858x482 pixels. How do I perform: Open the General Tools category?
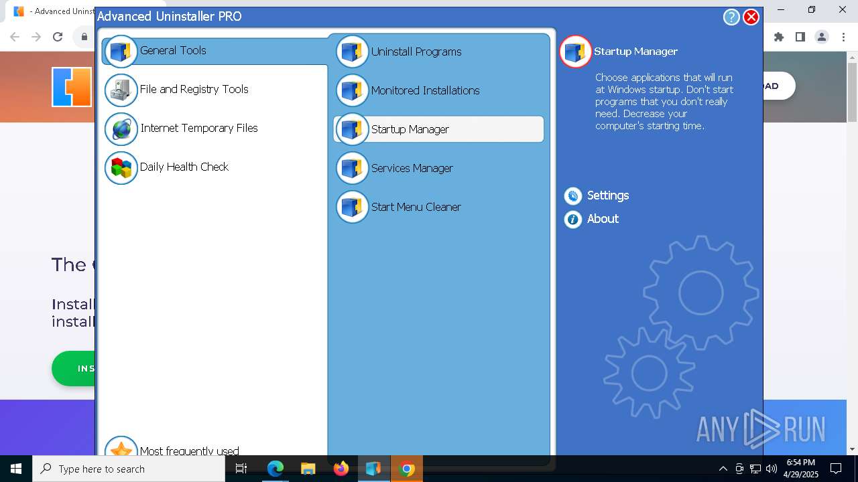pyautogui.click(x=214, y=51)
